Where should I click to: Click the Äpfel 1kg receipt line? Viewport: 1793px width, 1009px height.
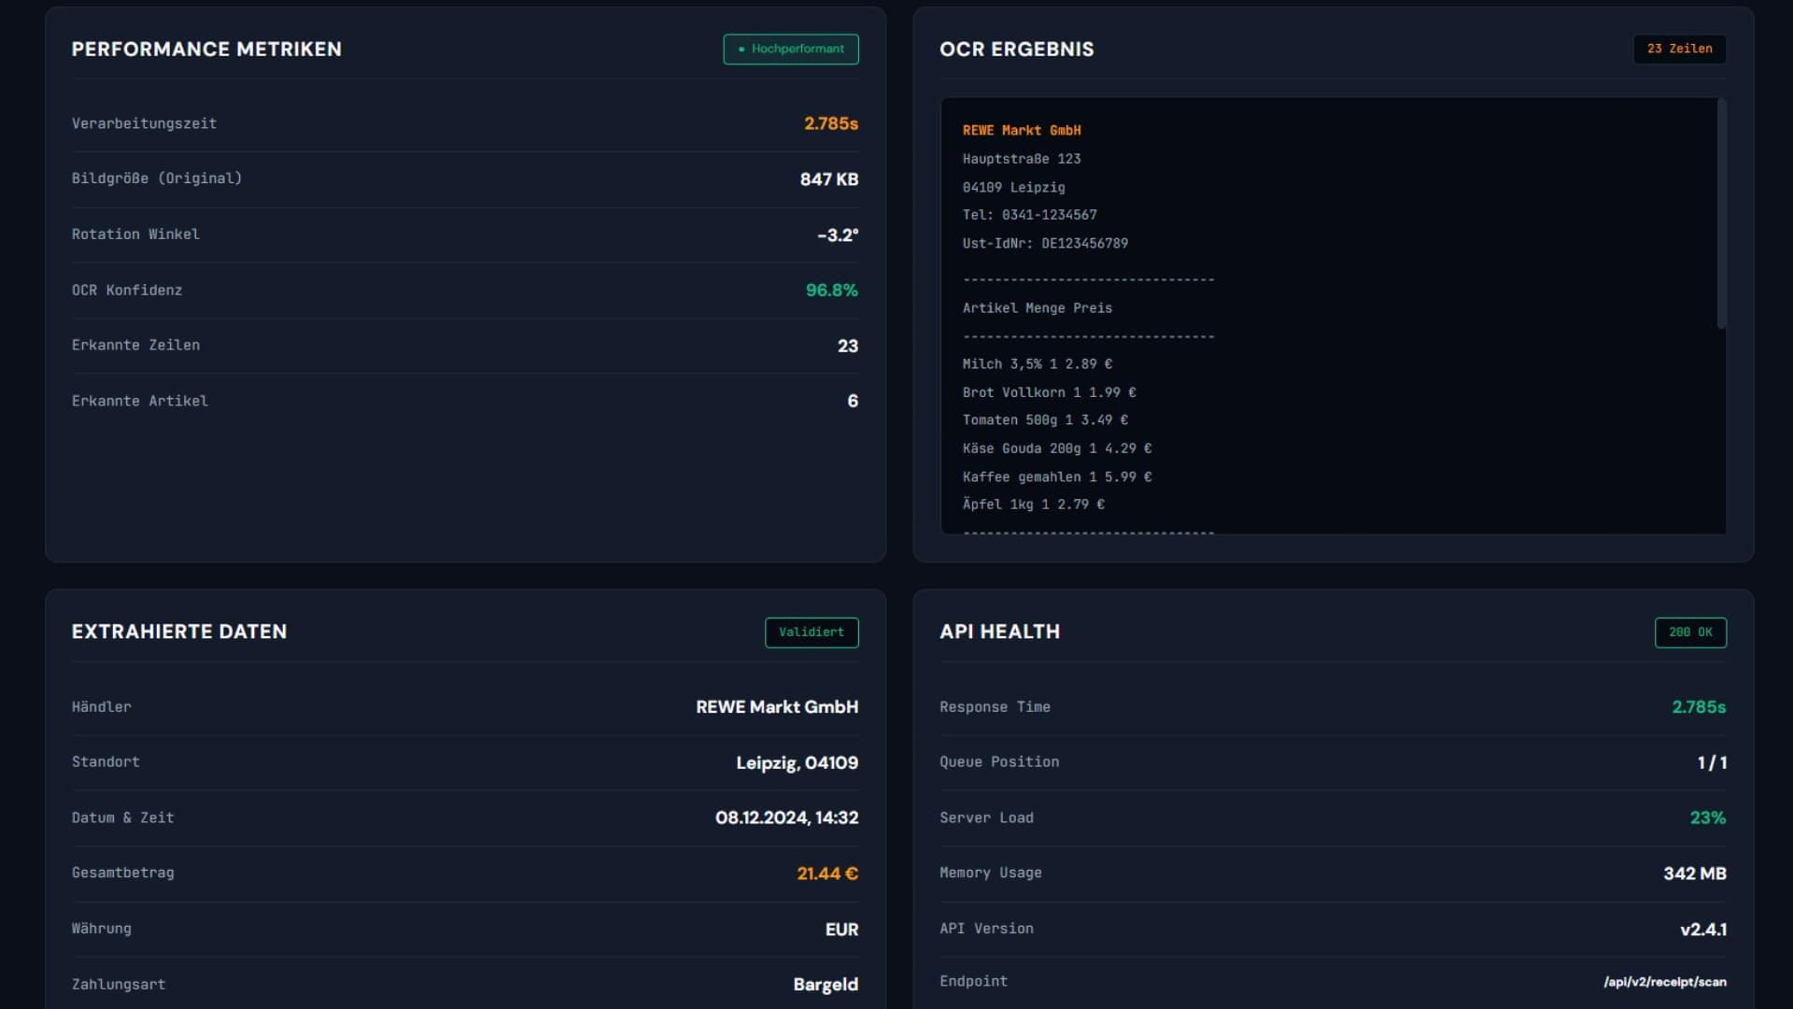[1034, 504]
